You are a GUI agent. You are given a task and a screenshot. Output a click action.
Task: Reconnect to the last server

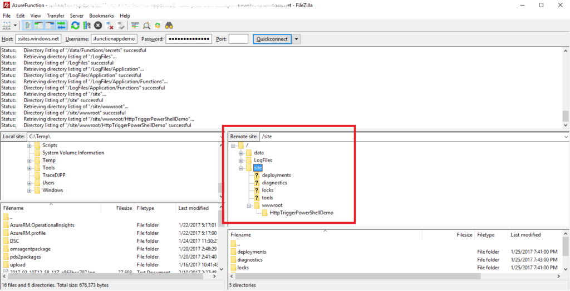121,26
